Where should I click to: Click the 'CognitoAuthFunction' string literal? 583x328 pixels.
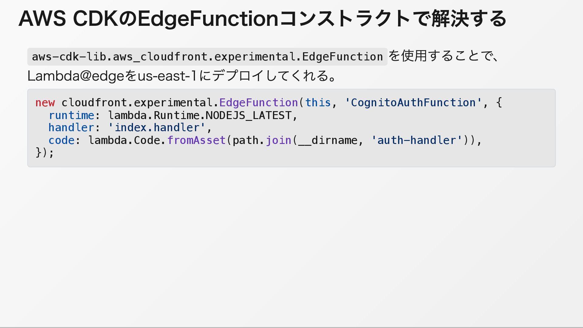tap(413, 103)
